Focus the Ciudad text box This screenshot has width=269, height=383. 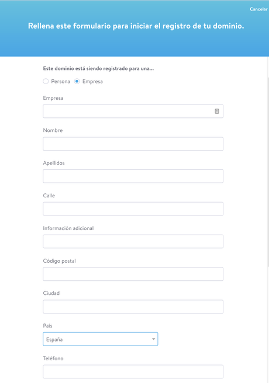(x=133, y=307)
